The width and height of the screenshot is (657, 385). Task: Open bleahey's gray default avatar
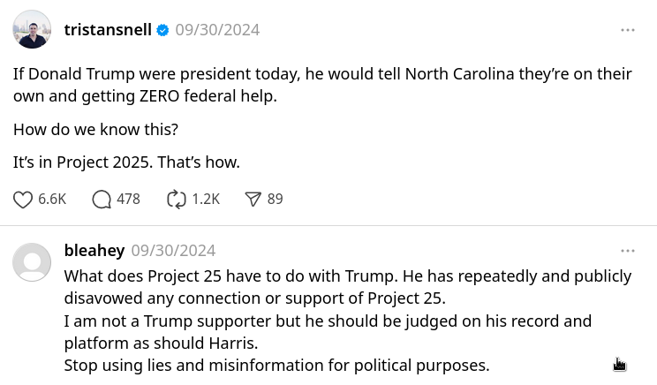(32, 262)
